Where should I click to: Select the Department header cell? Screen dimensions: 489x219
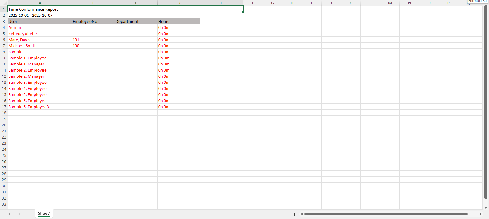pos(136,21)
